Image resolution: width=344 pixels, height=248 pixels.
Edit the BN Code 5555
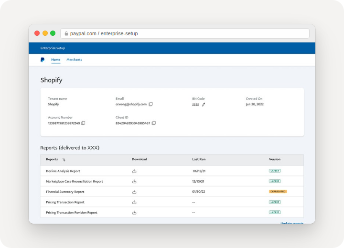click(204, 104)
